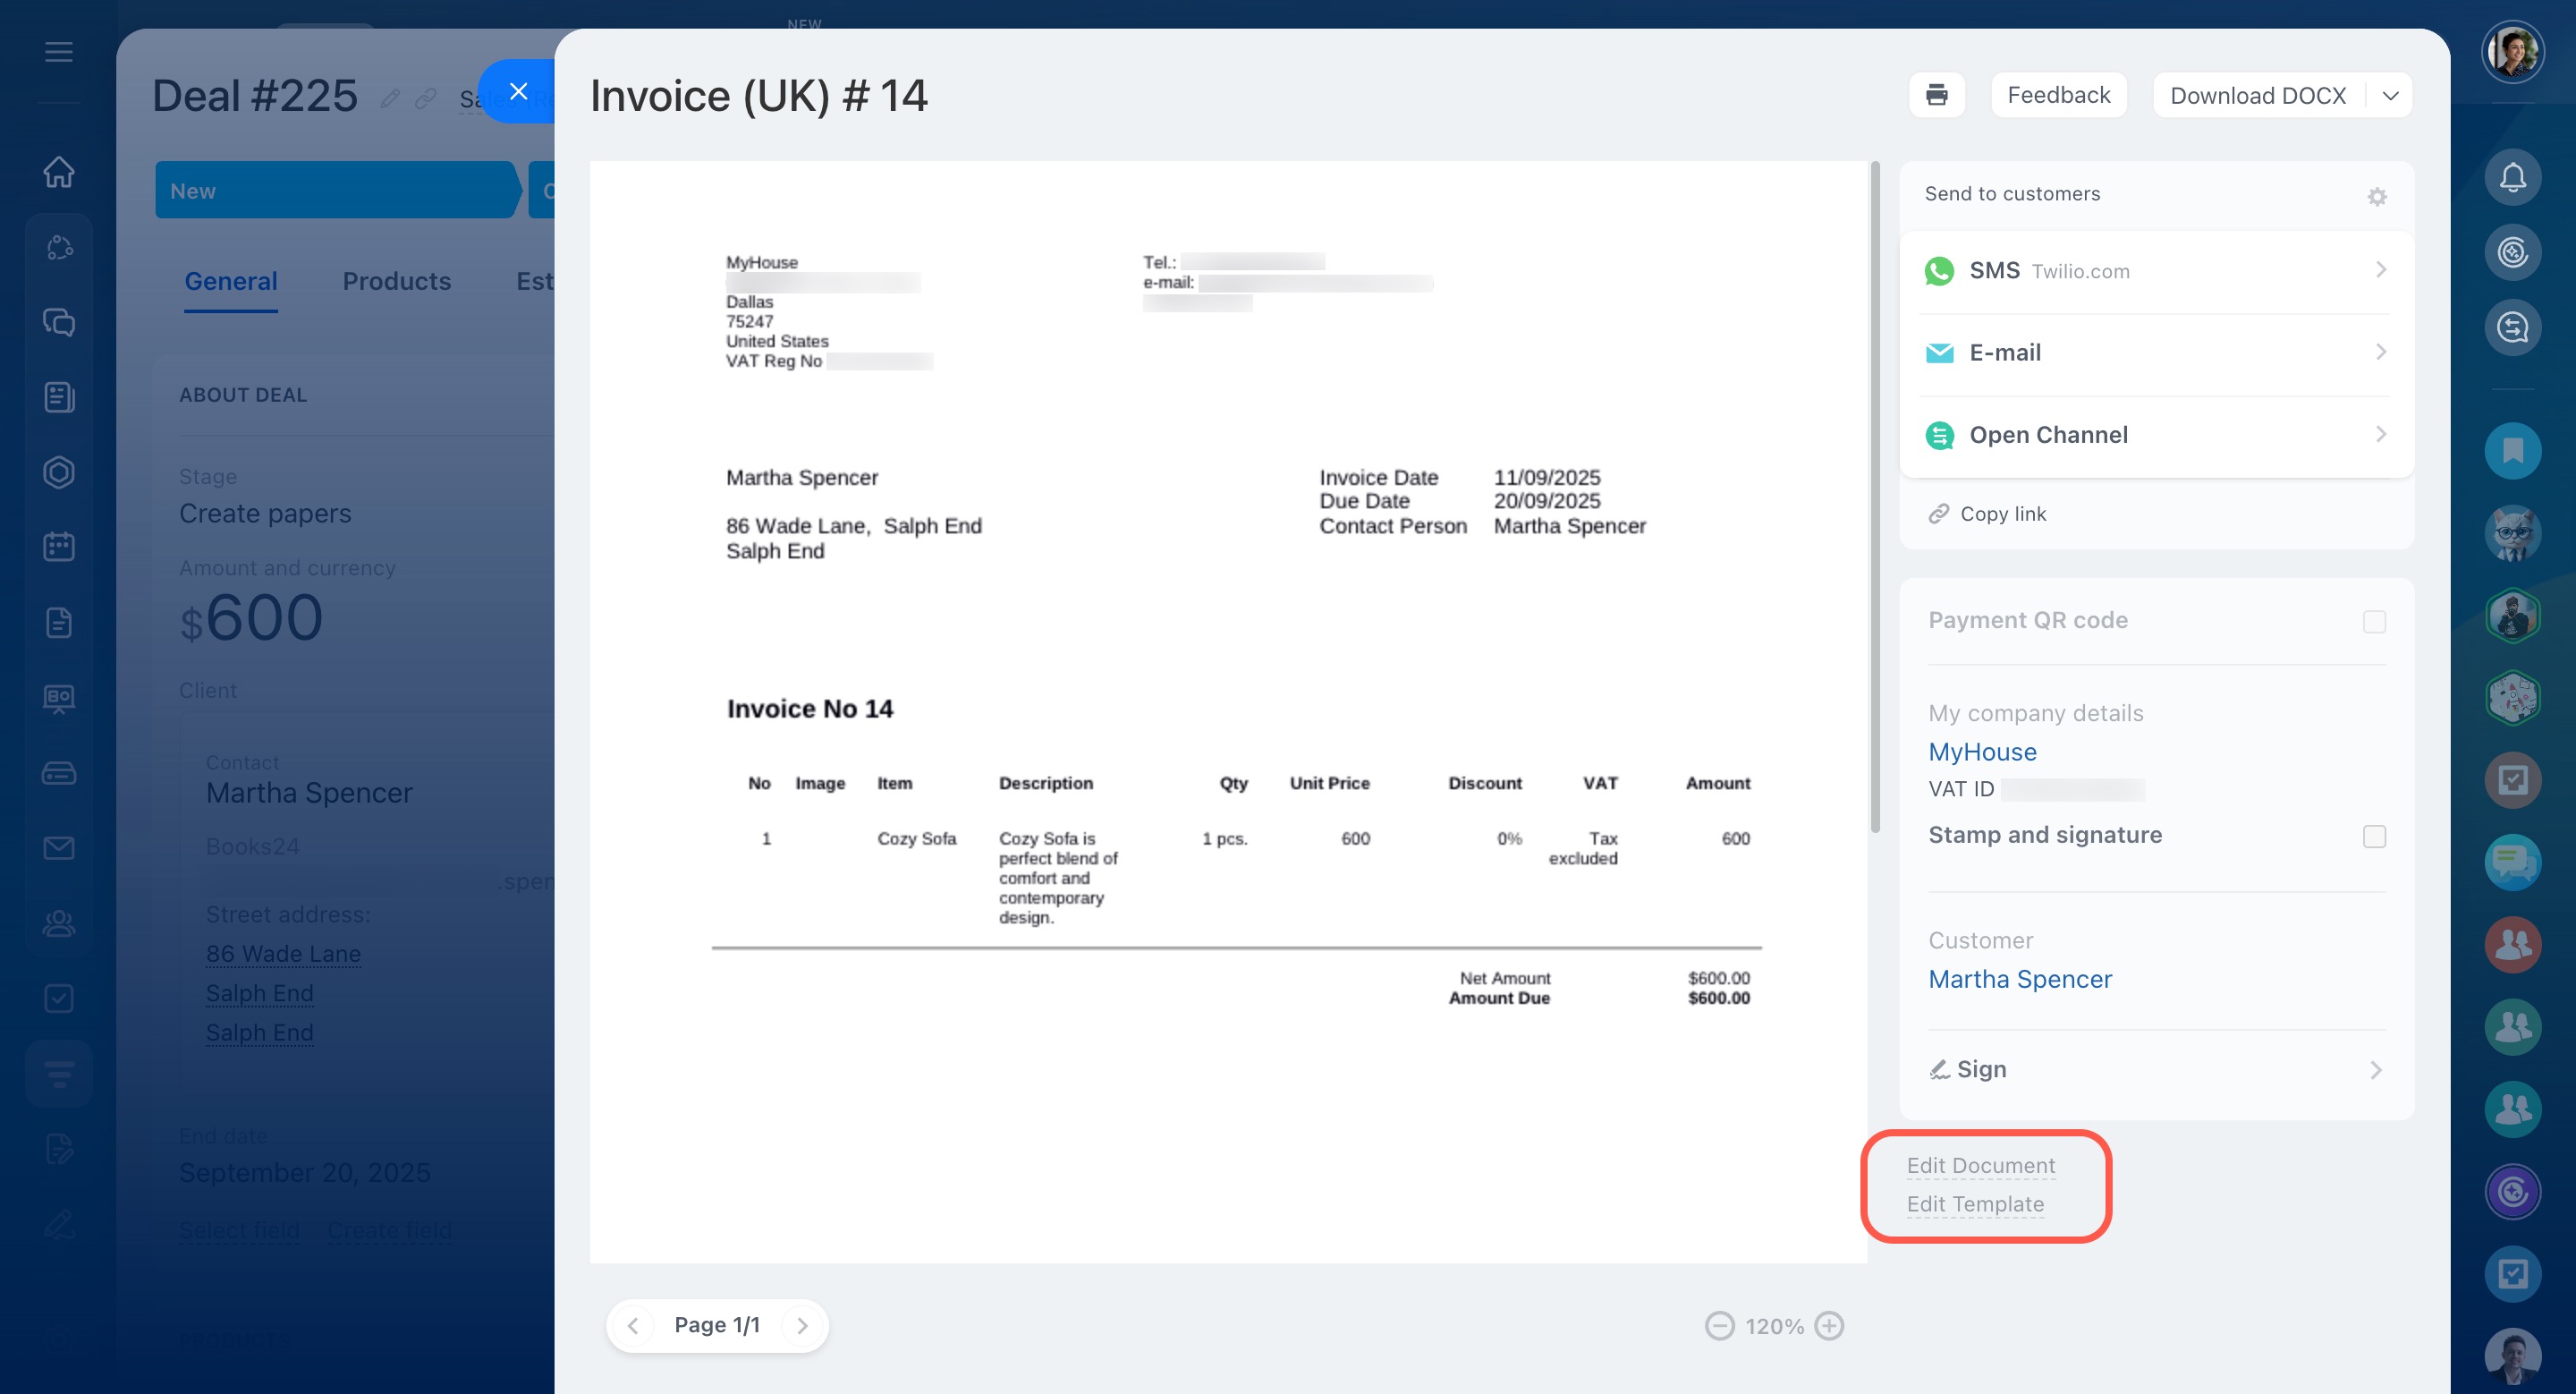This screenshot has height=1394, width=2576.
Task: Zoom out the document preview
Action: (x=1719, y=1325)
